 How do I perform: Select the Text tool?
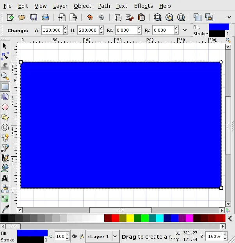(x=5, y=178)
